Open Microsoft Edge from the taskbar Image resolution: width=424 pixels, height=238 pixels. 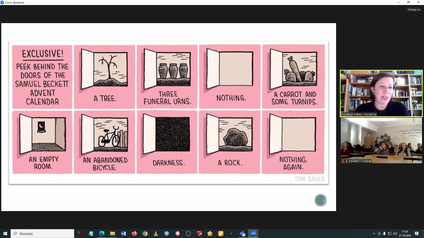point(102,233)
